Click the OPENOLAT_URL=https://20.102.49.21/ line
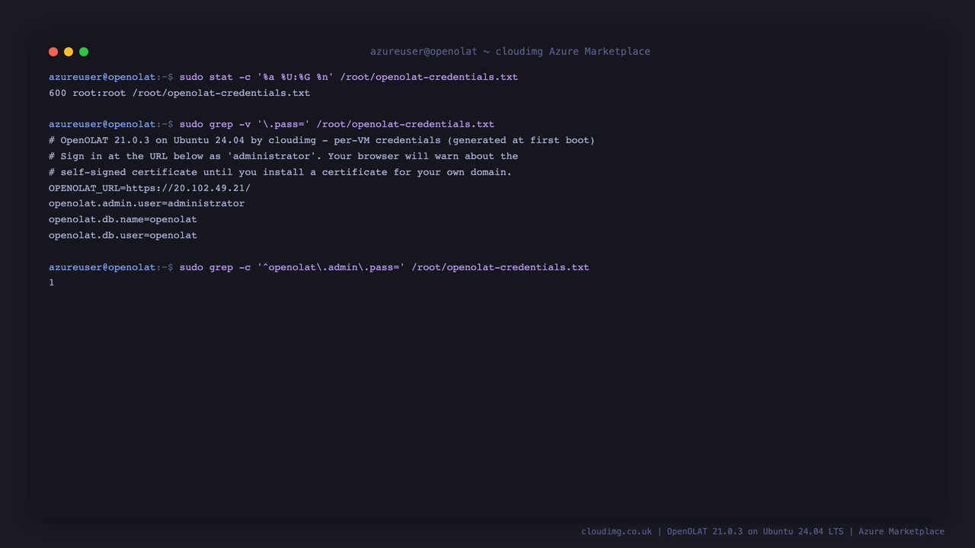Screen dimensions: 975x548 (149, 188)
